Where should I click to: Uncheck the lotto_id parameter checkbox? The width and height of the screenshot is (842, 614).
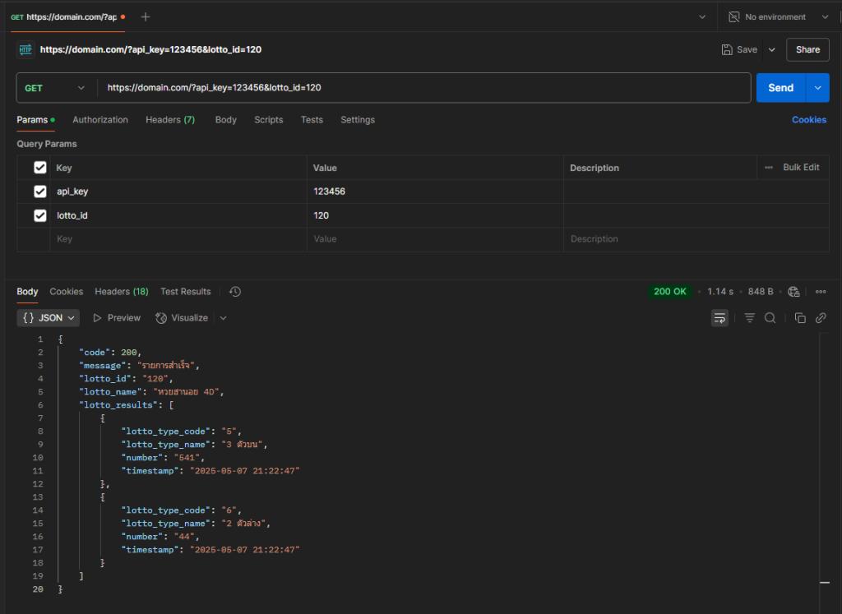pos(39,215)
